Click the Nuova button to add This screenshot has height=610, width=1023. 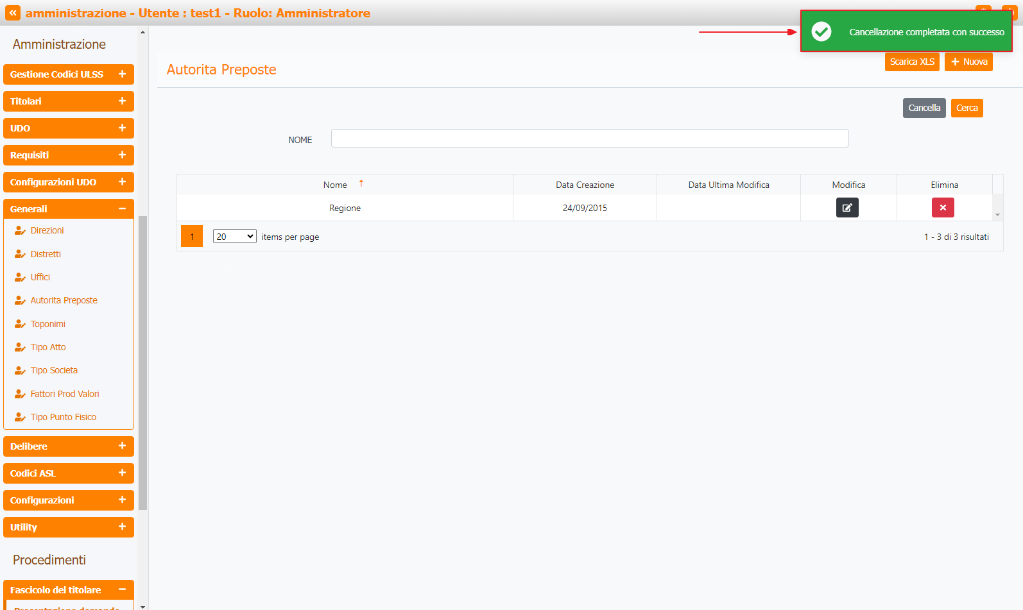968,62
